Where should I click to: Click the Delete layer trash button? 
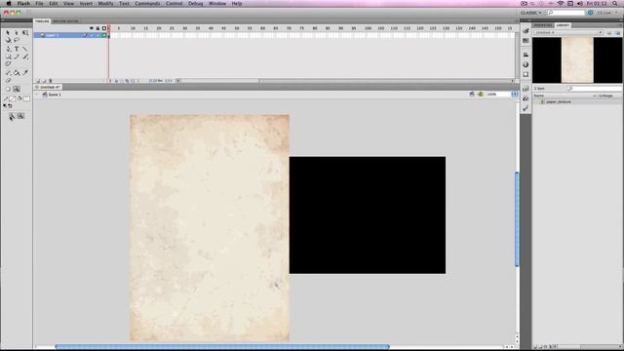(x=50, y=81)
